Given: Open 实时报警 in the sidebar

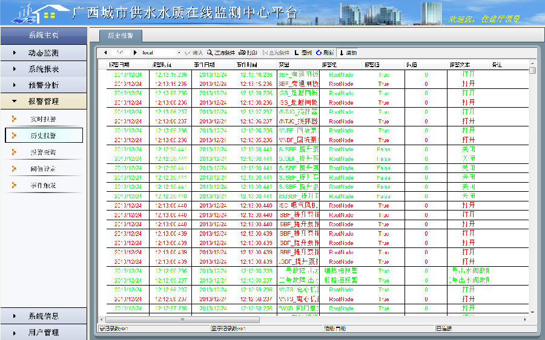Looking at the screenshot, I should point(44,119).
